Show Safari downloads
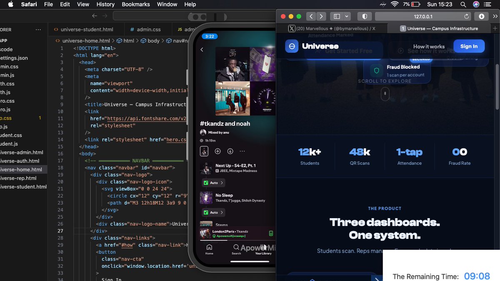500x281 pixels. click(482, 16)
